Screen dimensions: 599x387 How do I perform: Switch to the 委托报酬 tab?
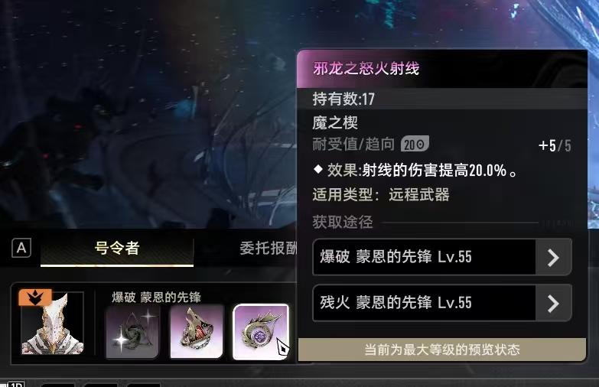(x=269, y=249)
